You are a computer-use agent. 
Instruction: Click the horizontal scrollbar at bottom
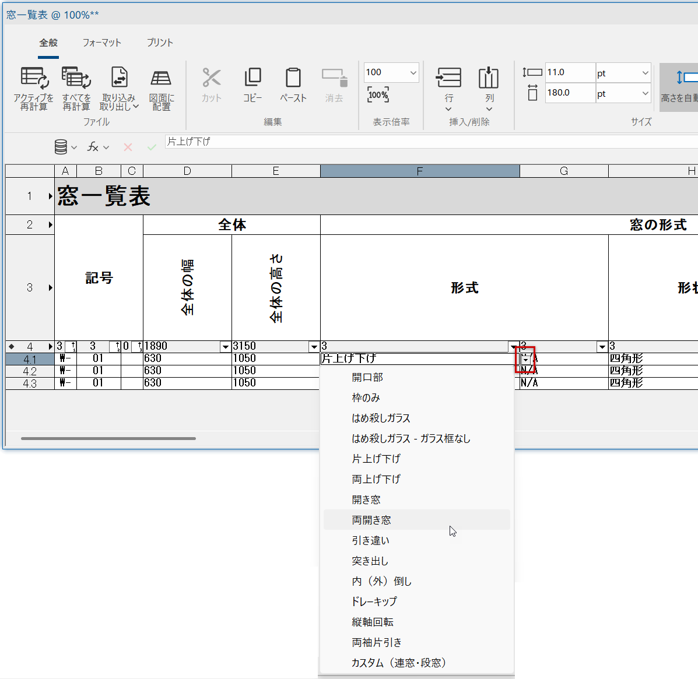[x=108, y=438]
